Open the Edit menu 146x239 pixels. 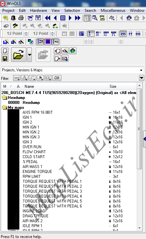tap(22, 11)
